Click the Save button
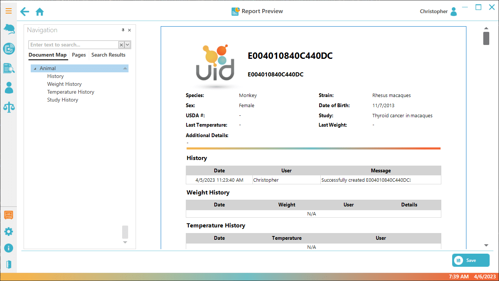The image size is (499, 281). tap(471, 260)
